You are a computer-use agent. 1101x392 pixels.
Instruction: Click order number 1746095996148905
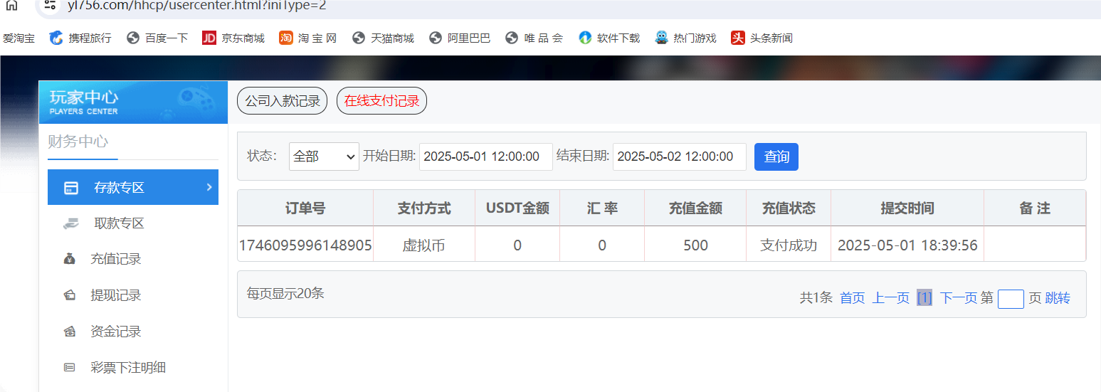(x=305, y=245)
